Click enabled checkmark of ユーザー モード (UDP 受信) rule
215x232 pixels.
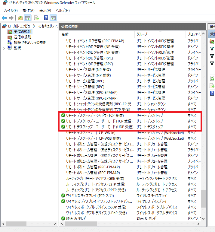[63, 127]
